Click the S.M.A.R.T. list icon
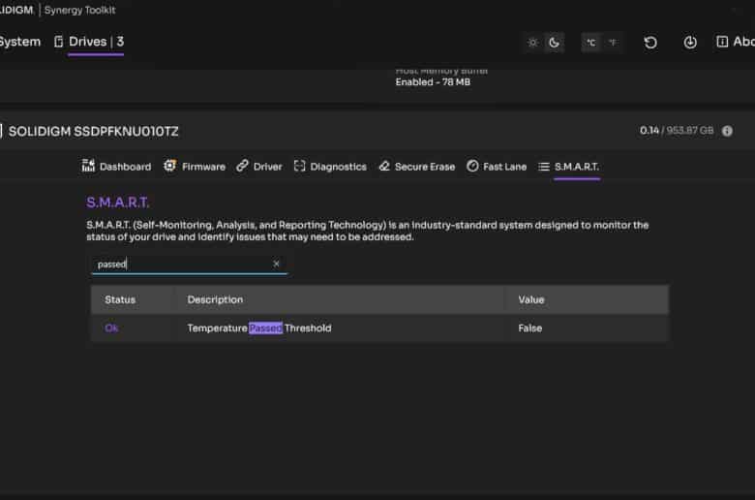The image size is (755, 500). coord(544,167)
